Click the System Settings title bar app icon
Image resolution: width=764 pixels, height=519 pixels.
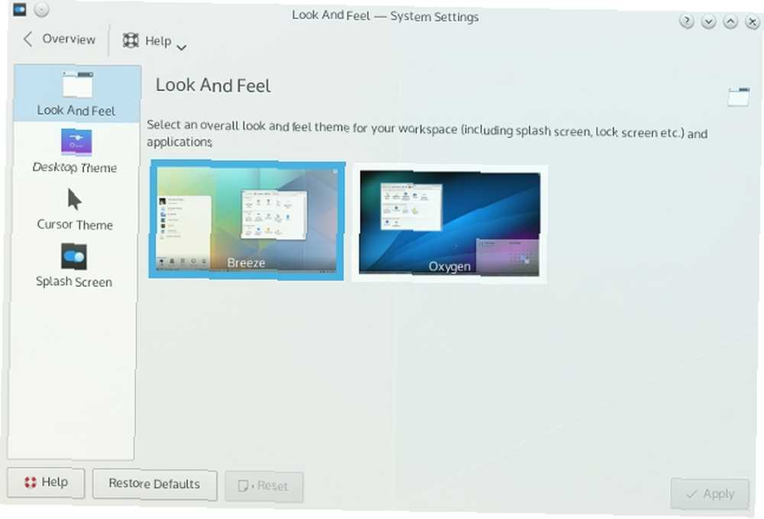[20, 8]
